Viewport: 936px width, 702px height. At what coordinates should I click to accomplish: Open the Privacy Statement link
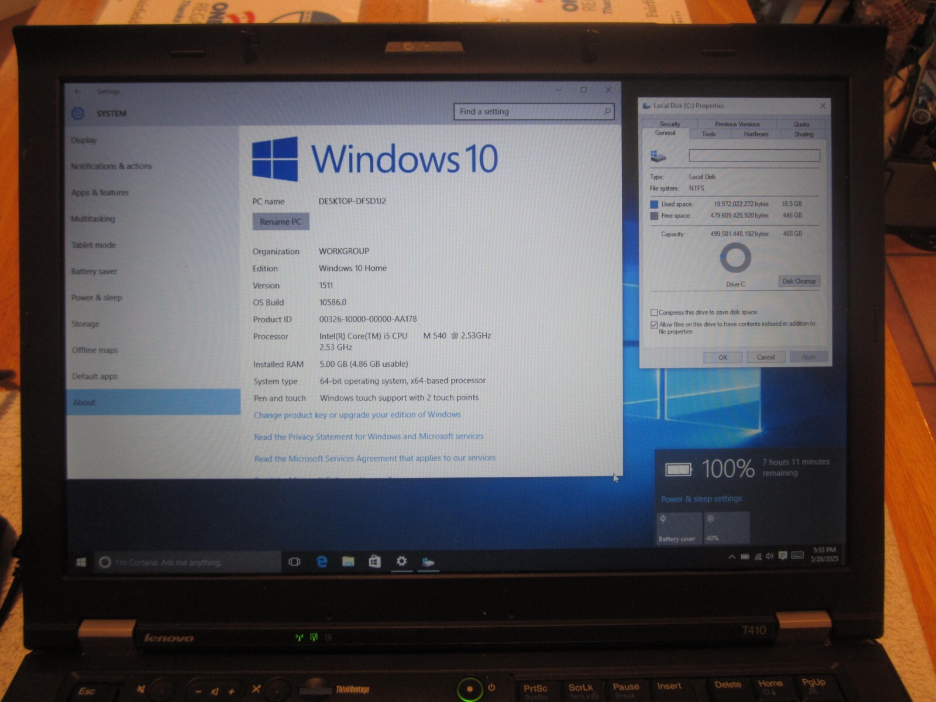point(369,436)
